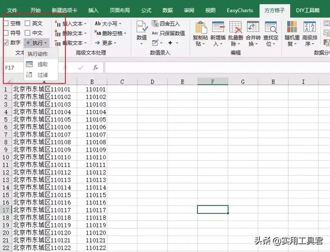330x252 pixels.
Task: Tick the 符号 checkbox
Action: [6, 33]
